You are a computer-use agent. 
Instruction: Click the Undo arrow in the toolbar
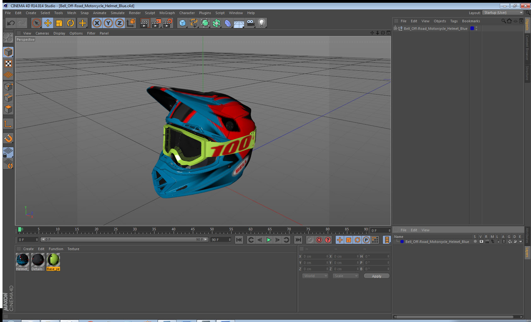11,23
